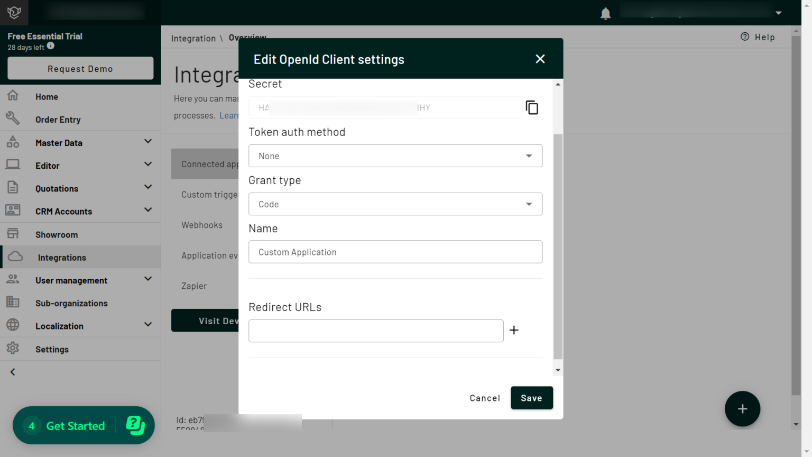
Task: Close the Edit OpenId Client dialog
Action: click(540, 59)
